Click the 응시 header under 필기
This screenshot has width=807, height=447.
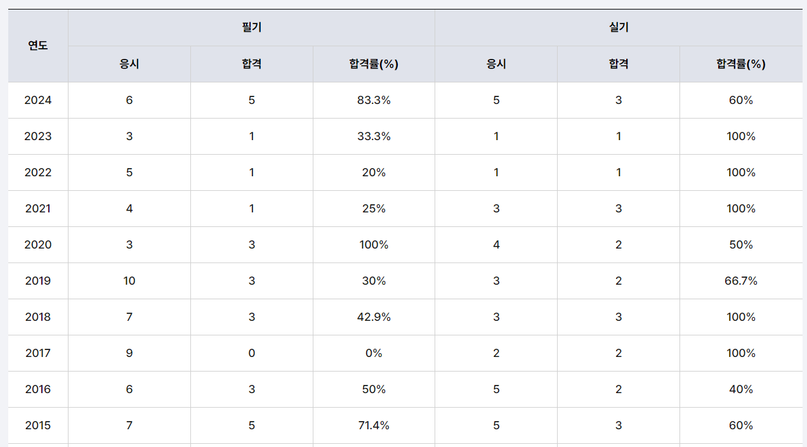point(129,64)
